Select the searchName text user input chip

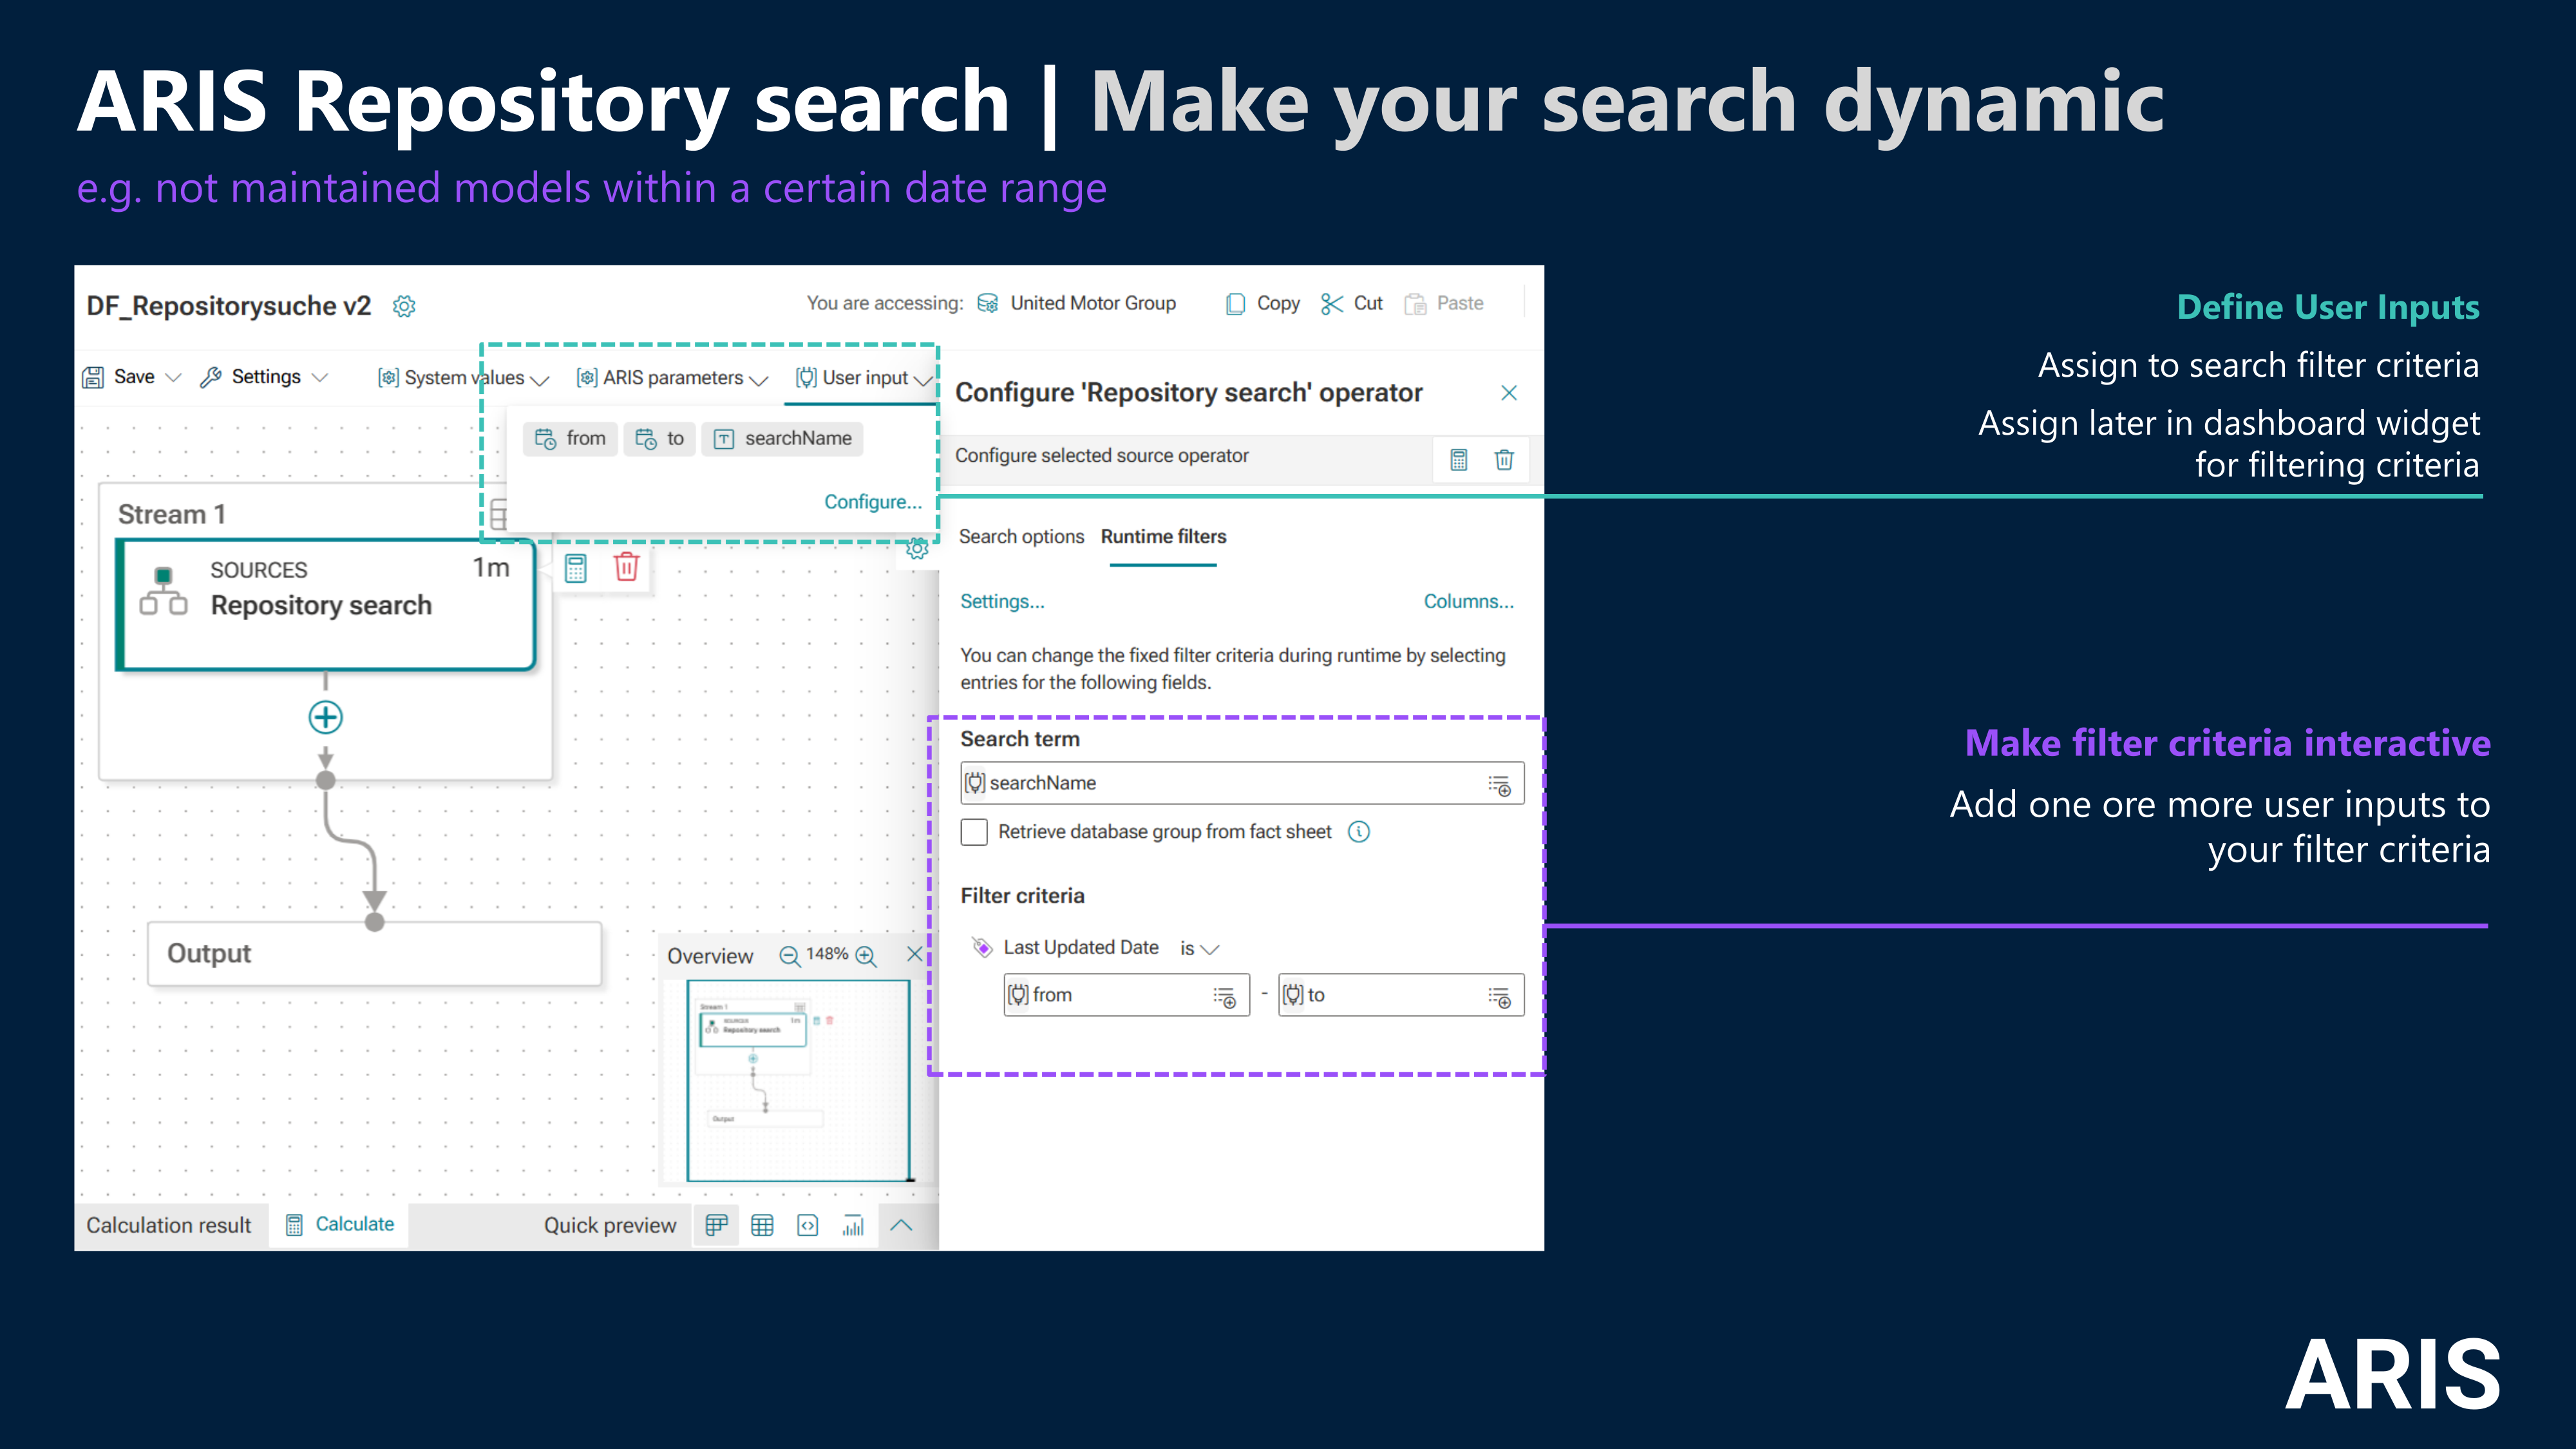tap(782, 438)
